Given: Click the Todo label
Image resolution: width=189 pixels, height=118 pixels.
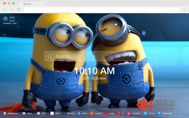Looking at the screenshot, I should point(44,113).
